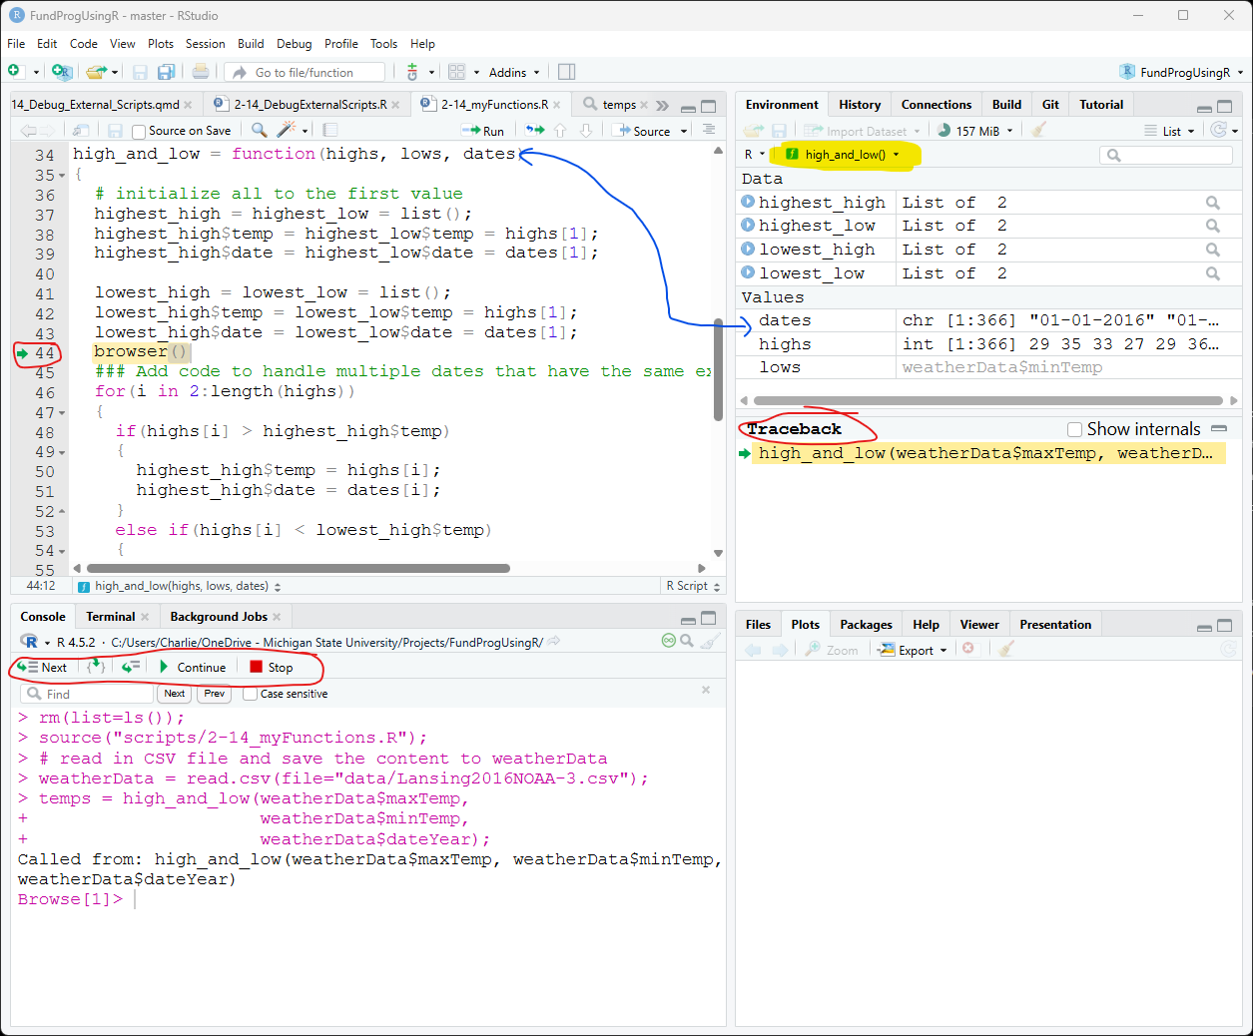Click the re-run previous code region icon
1253x1036 pixels.
click(535, 130)
